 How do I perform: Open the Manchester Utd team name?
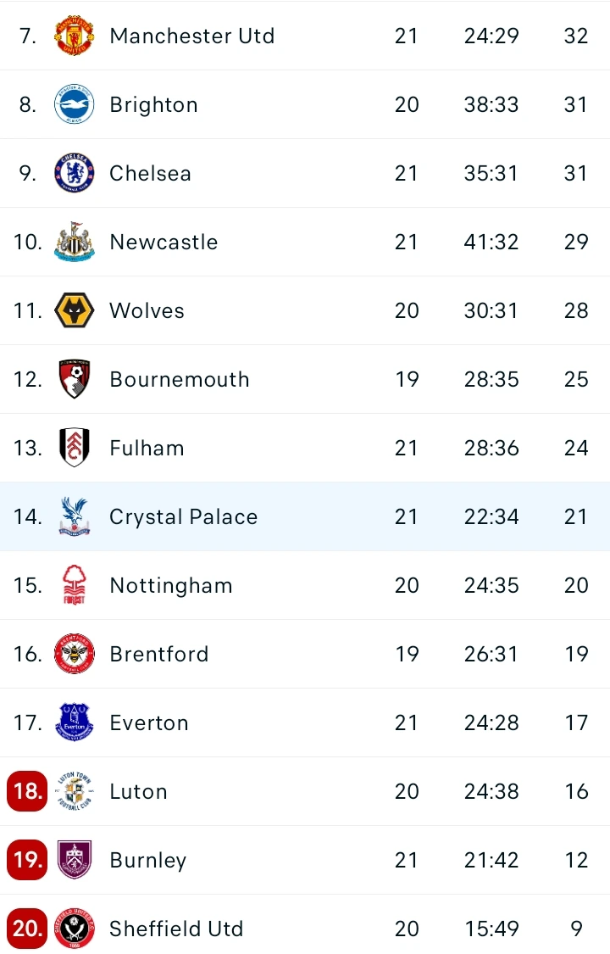coord(192,36)
